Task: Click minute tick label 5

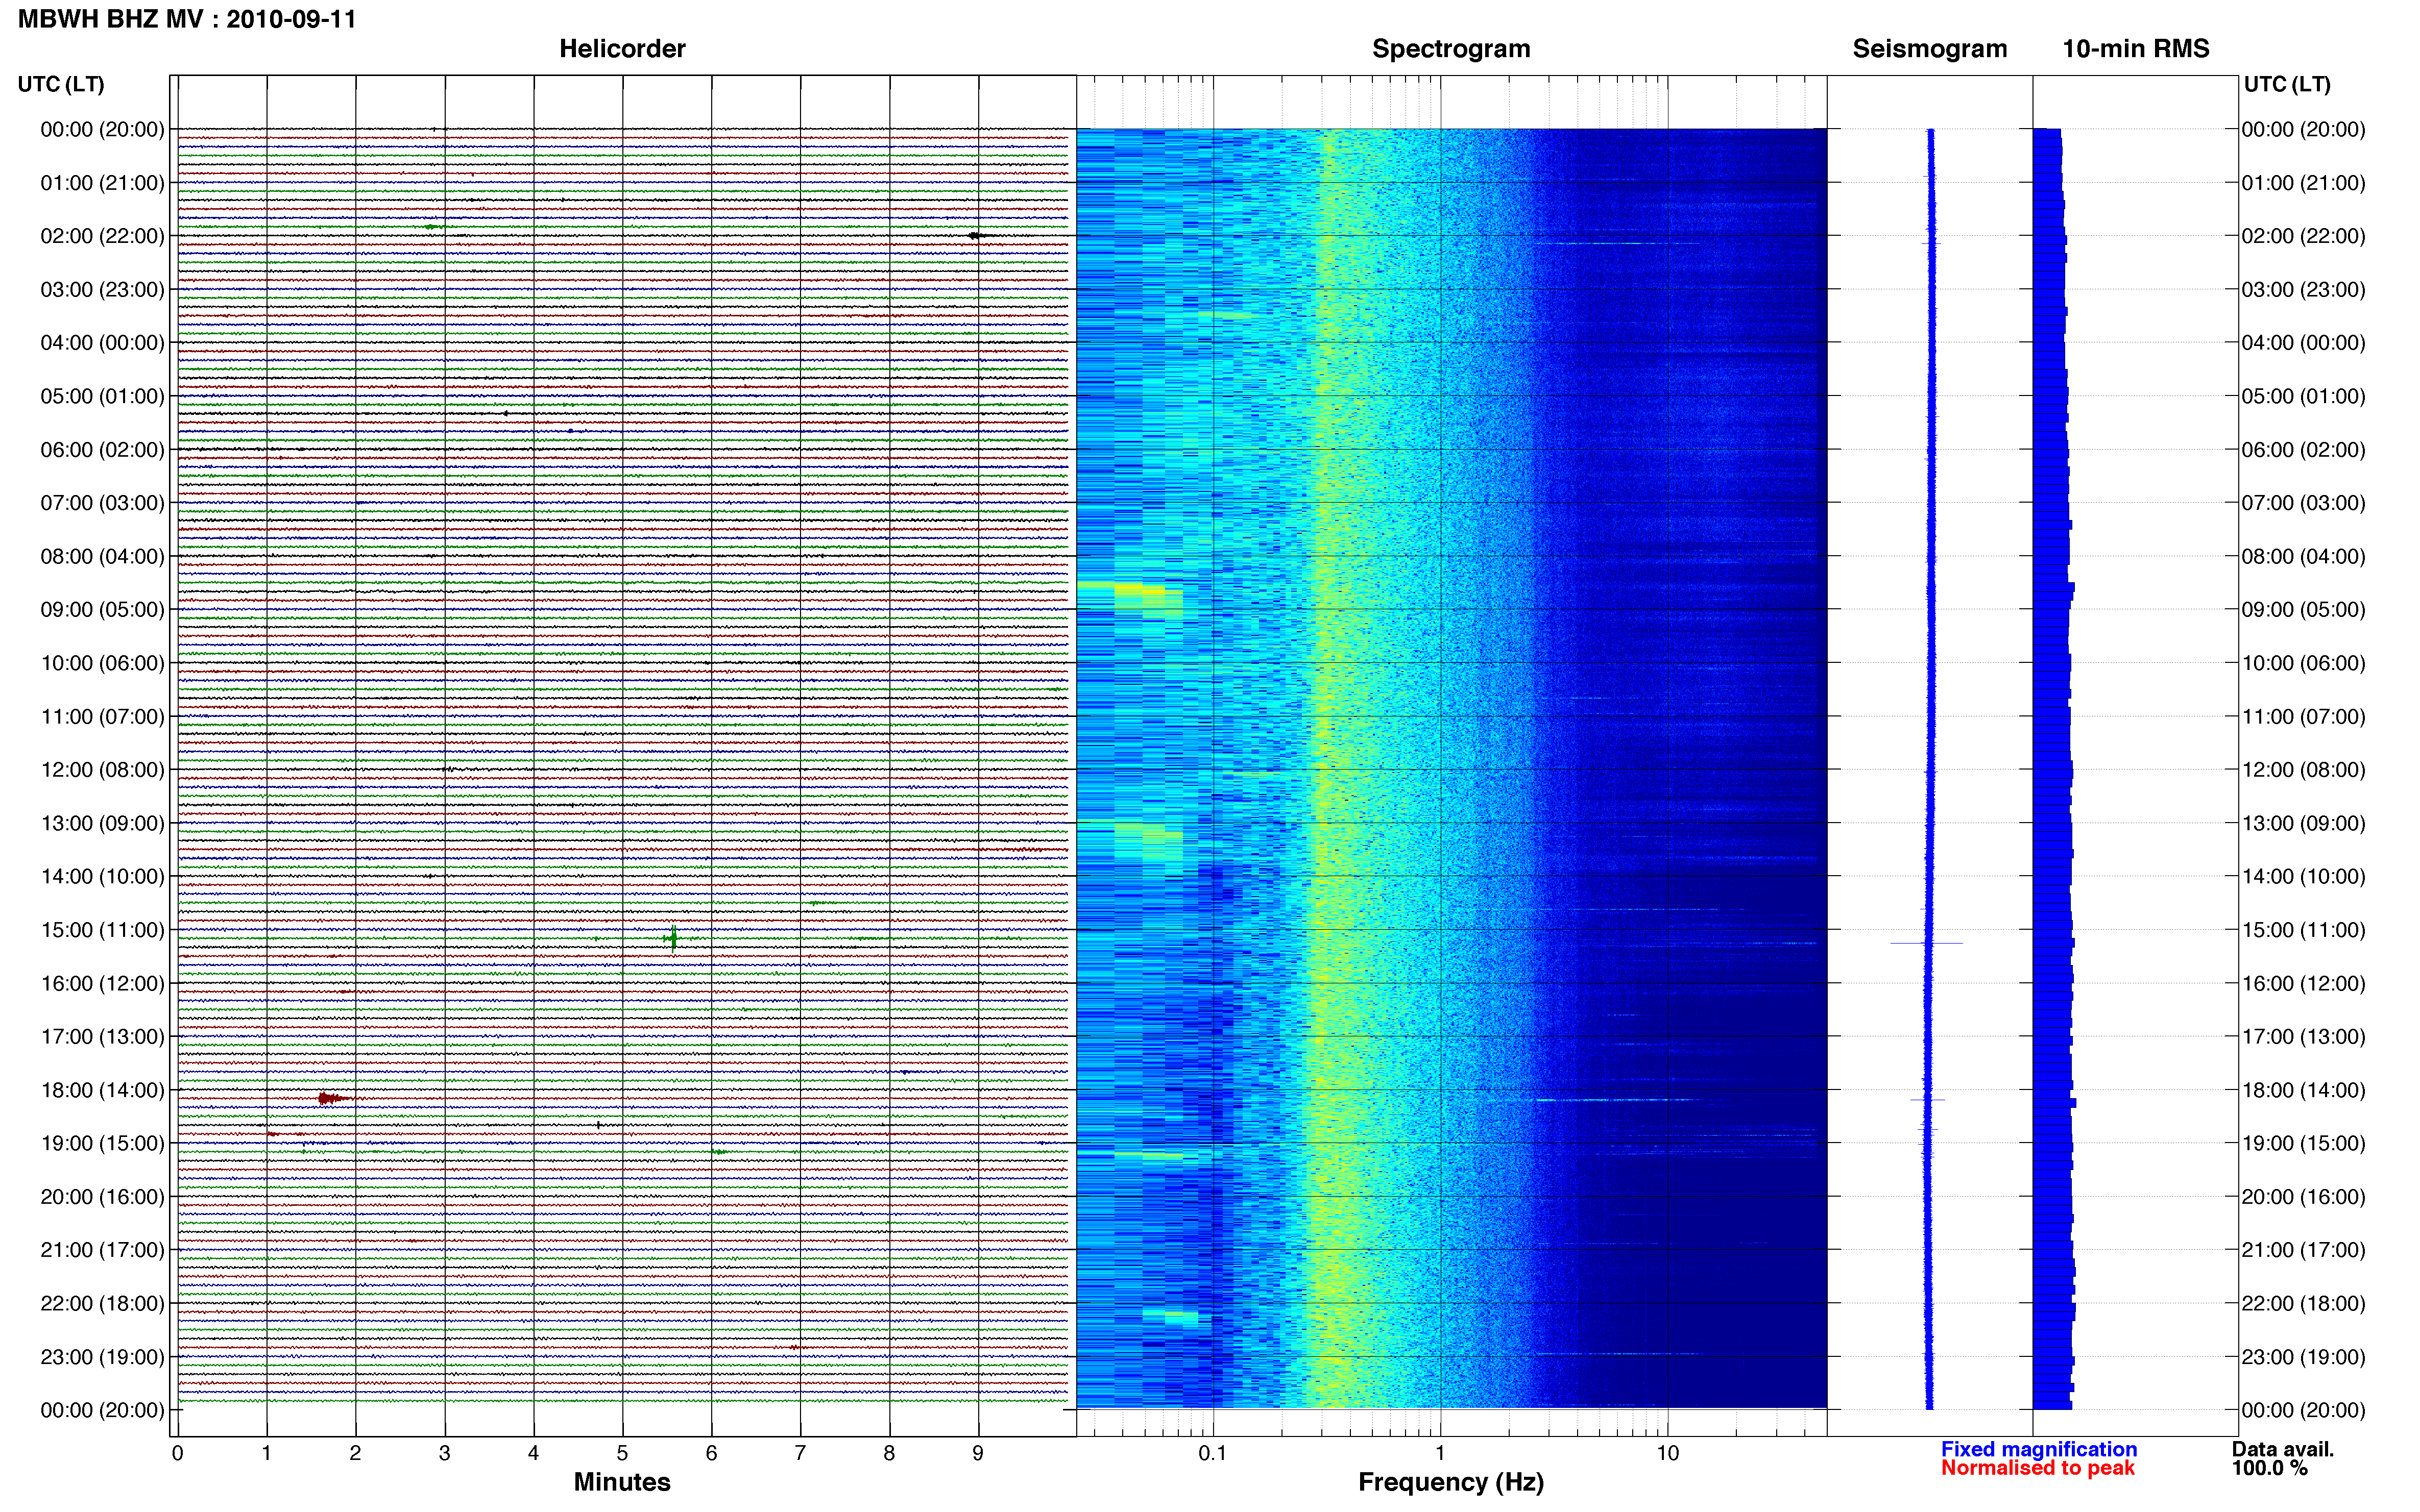Action: point(622,1453)
